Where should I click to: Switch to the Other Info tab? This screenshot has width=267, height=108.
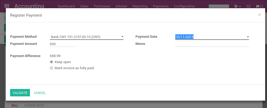coord(34,106)
